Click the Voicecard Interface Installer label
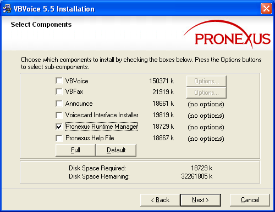Image resolution: width=275 pixels, height=212 pixels. click(102, 115)
